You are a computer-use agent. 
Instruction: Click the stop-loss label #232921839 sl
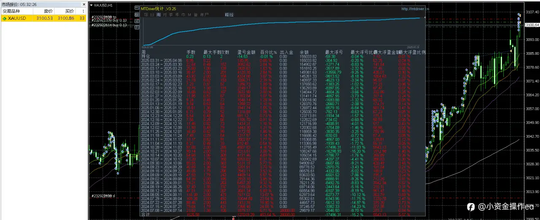pos(104,196)
